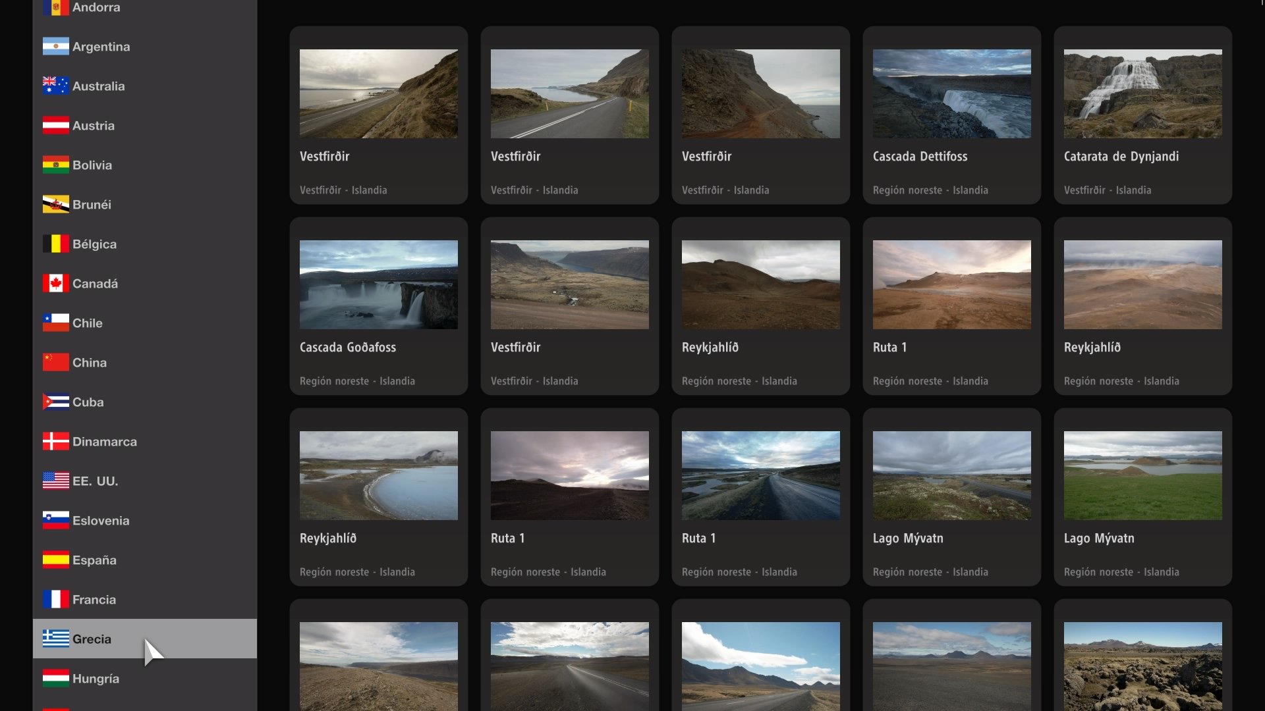The width and height of the screenshot is (1265, 711).
Task: Click the Cascada Dettifoss title text
Action: click(x=920, y=157)
